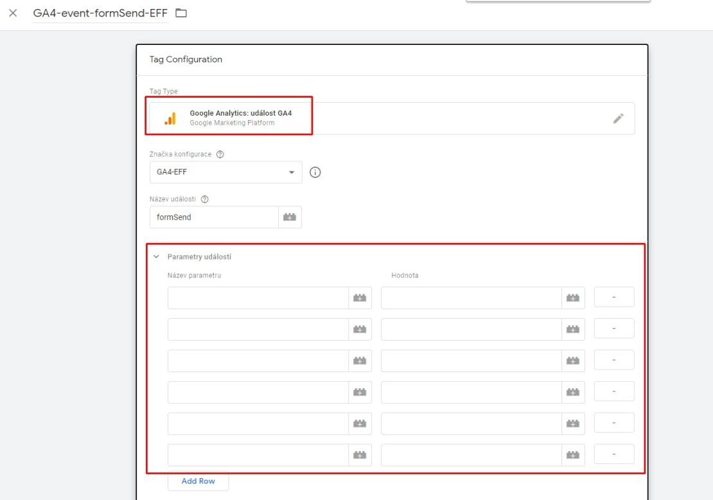Focus the fourth row parameter name field

[x=258, y=392]
